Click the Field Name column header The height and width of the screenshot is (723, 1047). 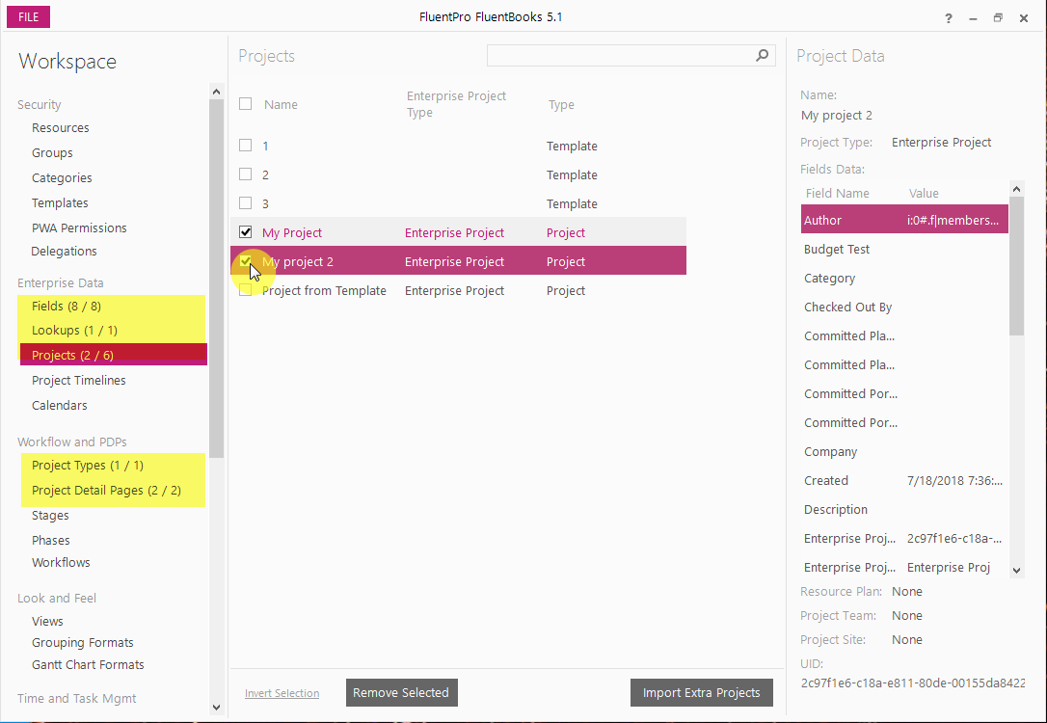tap(838, 193)
